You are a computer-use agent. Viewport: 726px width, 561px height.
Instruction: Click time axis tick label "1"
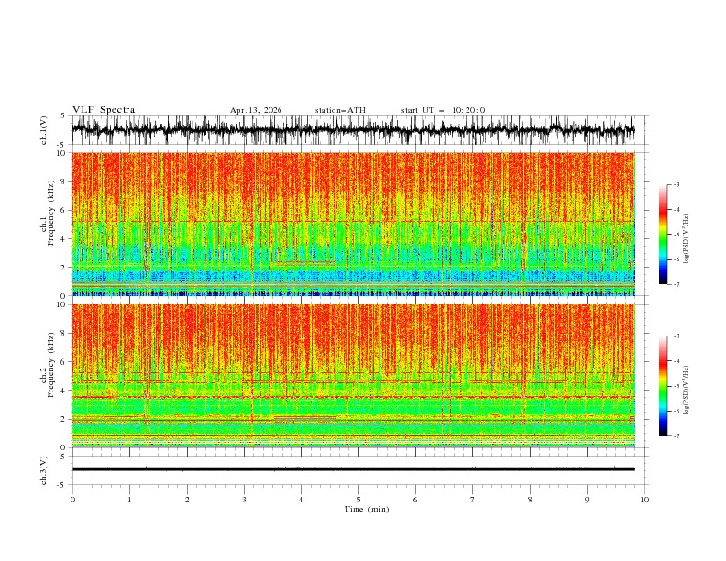pyautogui.click(x=129, y=500)
